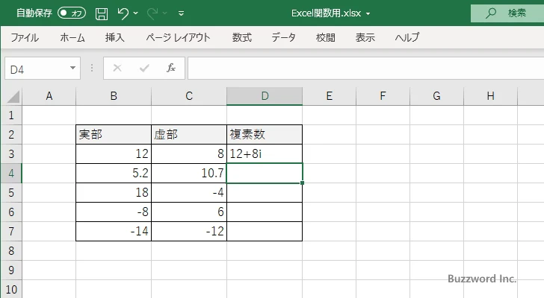Click the cell containing -14
Viewport: 544px width, 298px height.
click(114, 231)
